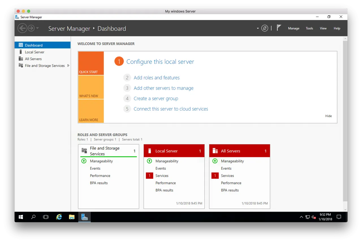
Task: Open the notifications flag icon
Action: coord(279,28)
